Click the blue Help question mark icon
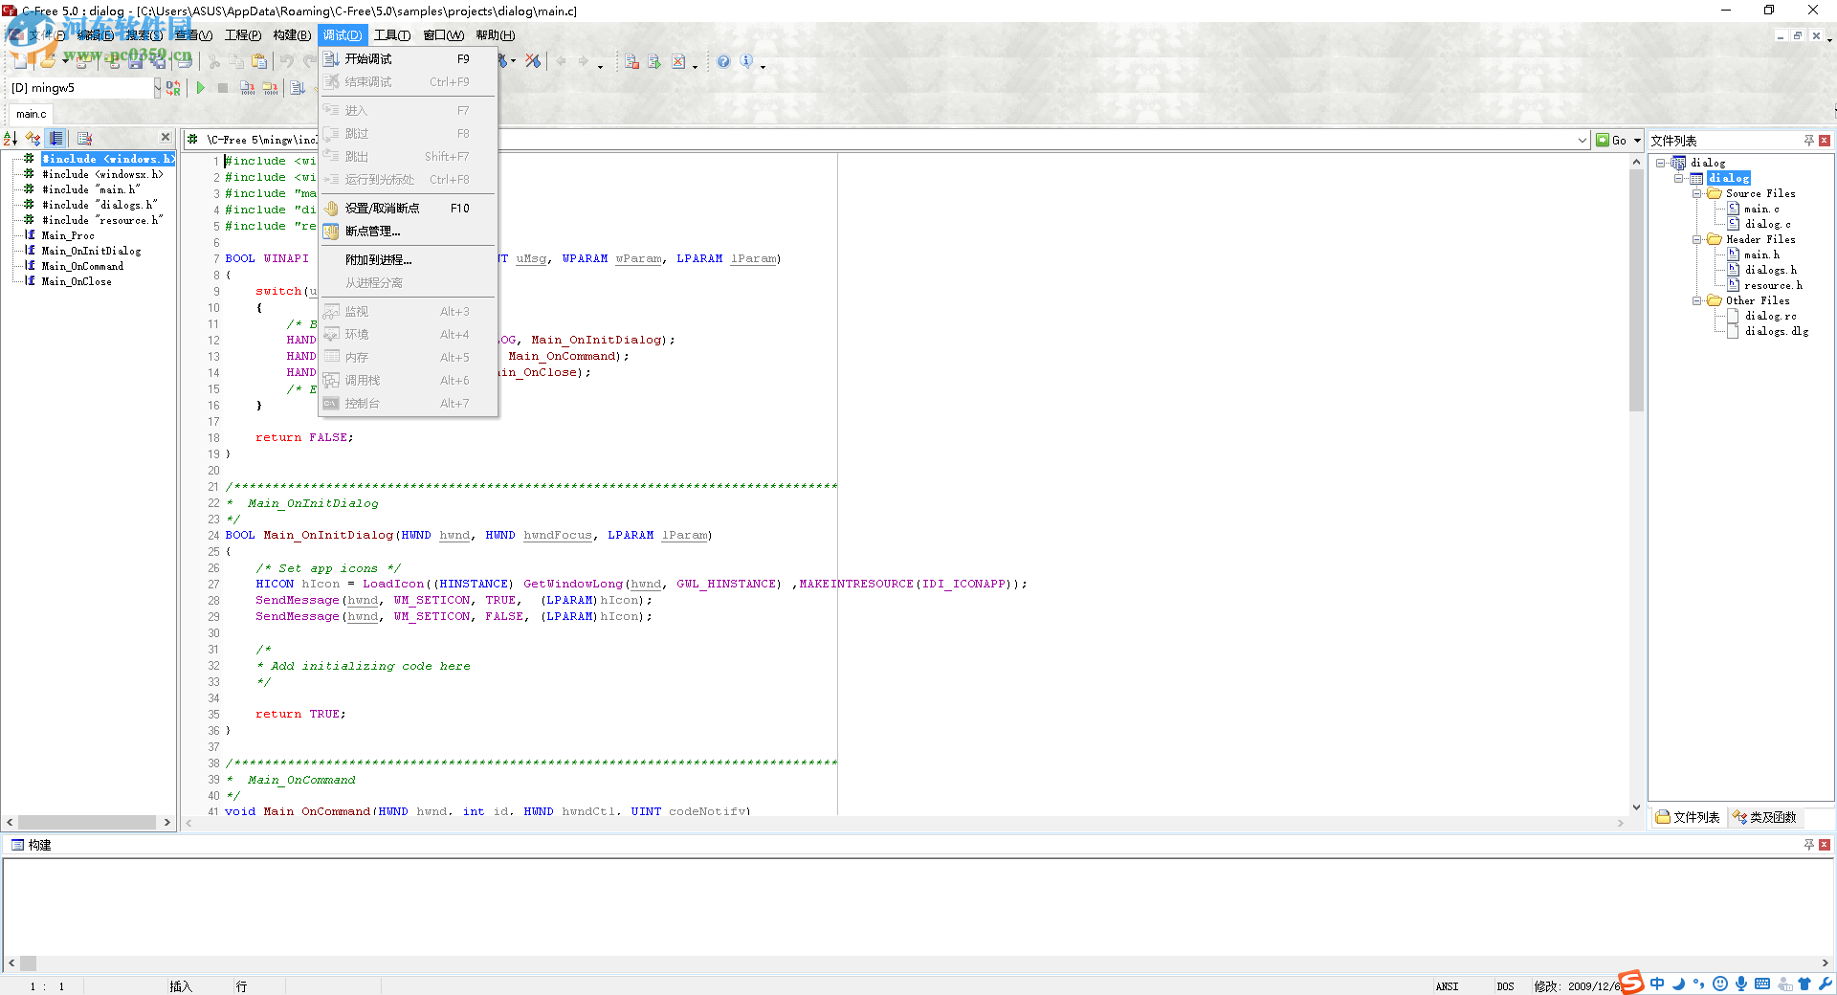 [723, 62]
